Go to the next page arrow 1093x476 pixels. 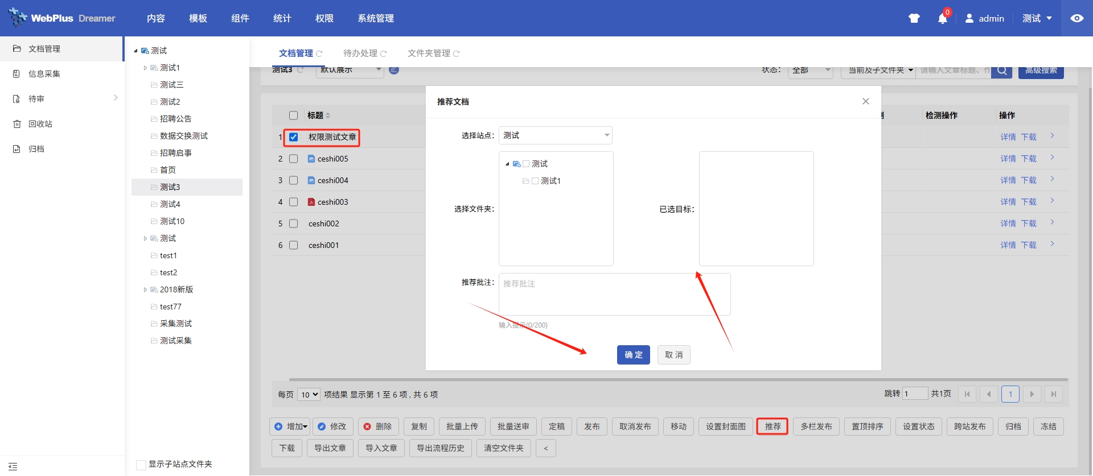(1032, 394)
